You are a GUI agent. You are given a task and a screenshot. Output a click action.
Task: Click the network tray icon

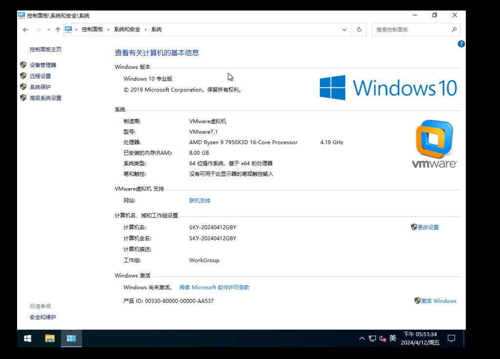point(372,338)
